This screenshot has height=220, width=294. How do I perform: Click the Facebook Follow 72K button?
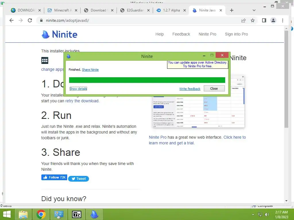tap(54, 177)
